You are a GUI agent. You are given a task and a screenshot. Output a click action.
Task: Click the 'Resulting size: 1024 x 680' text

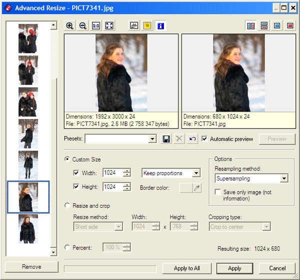(248, 248)
